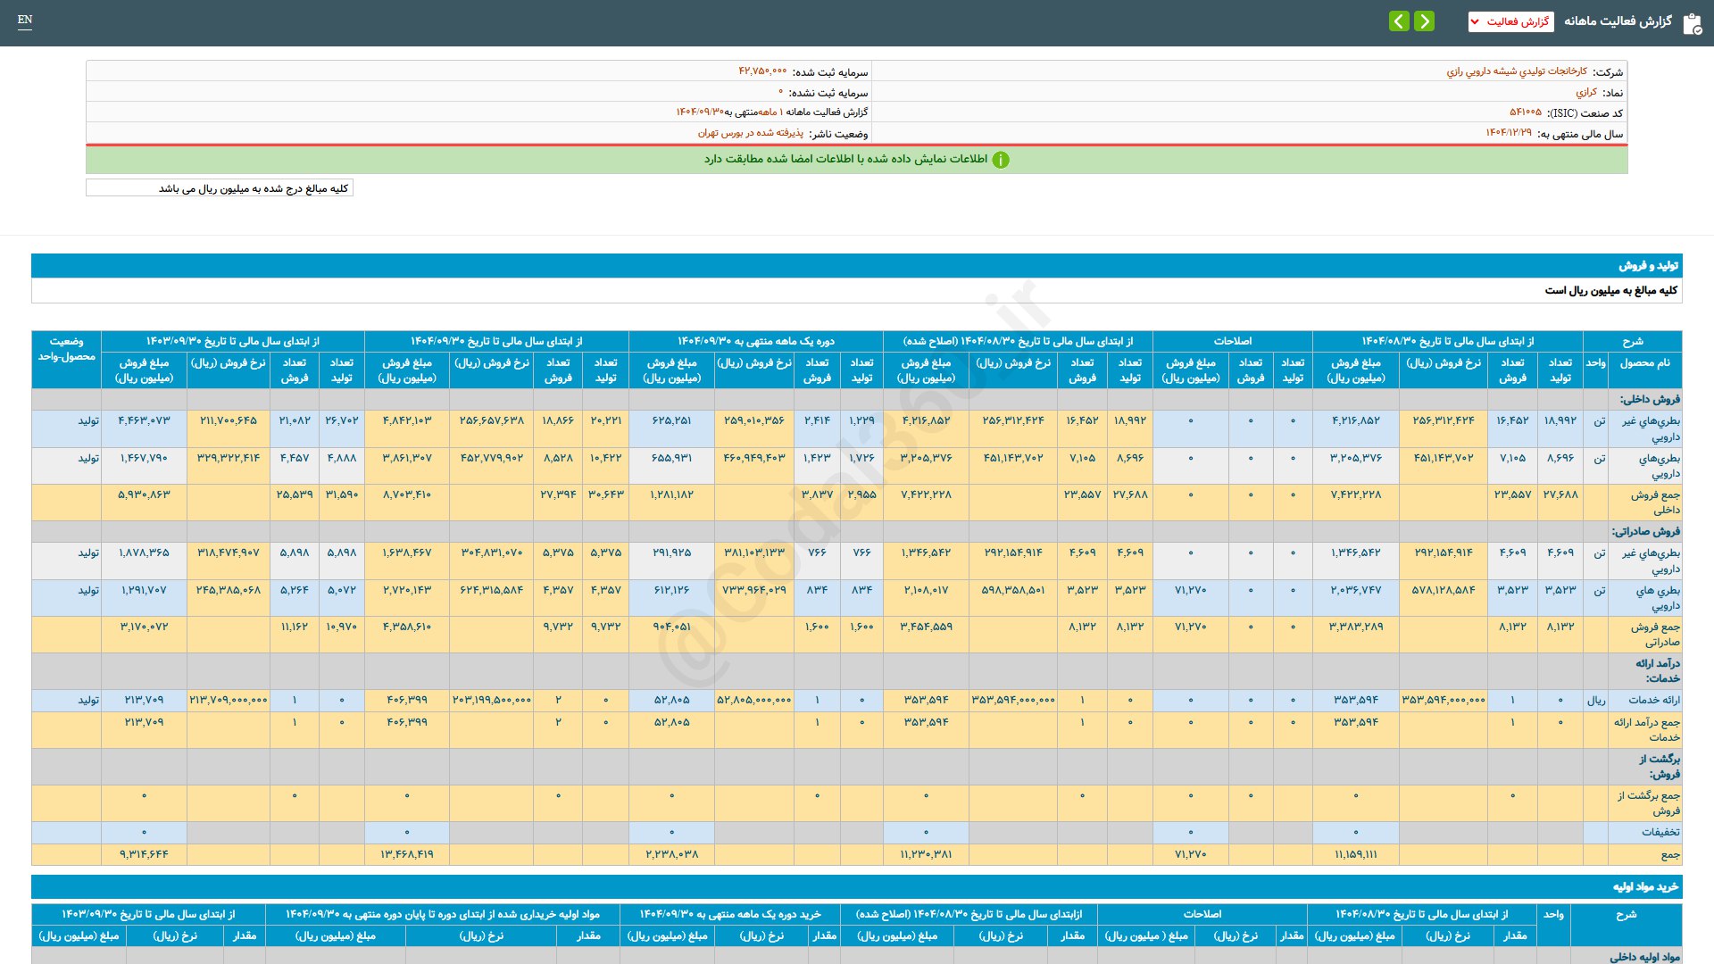The width and height of the screenshot is (1714, 964).
Task: Switch language with the EN link
Action: click(x=25, y=20)
